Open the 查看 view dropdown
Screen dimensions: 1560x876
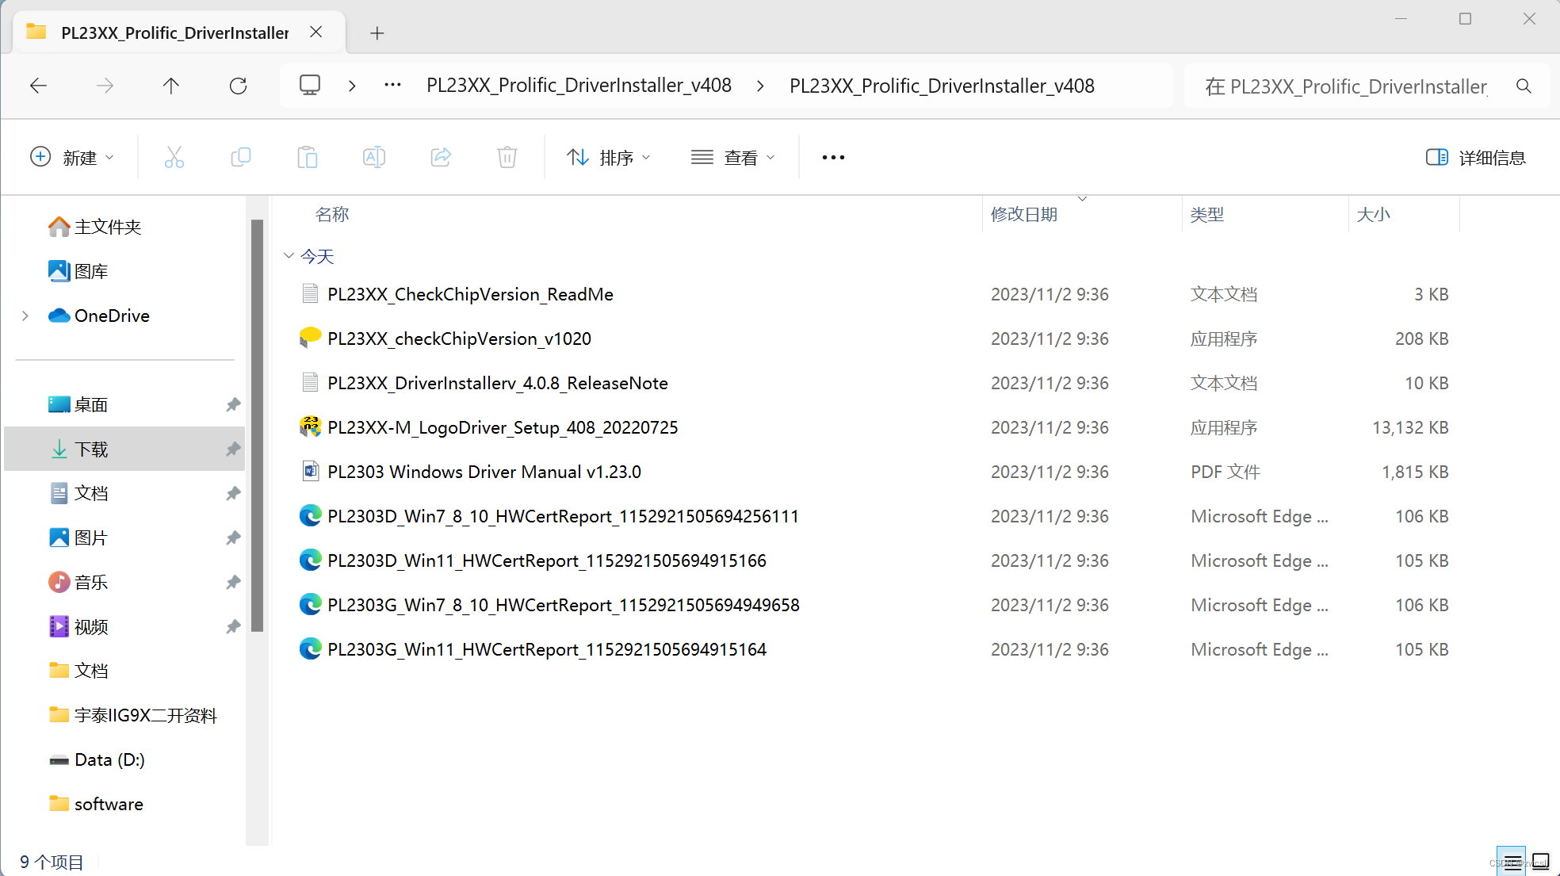732,157
